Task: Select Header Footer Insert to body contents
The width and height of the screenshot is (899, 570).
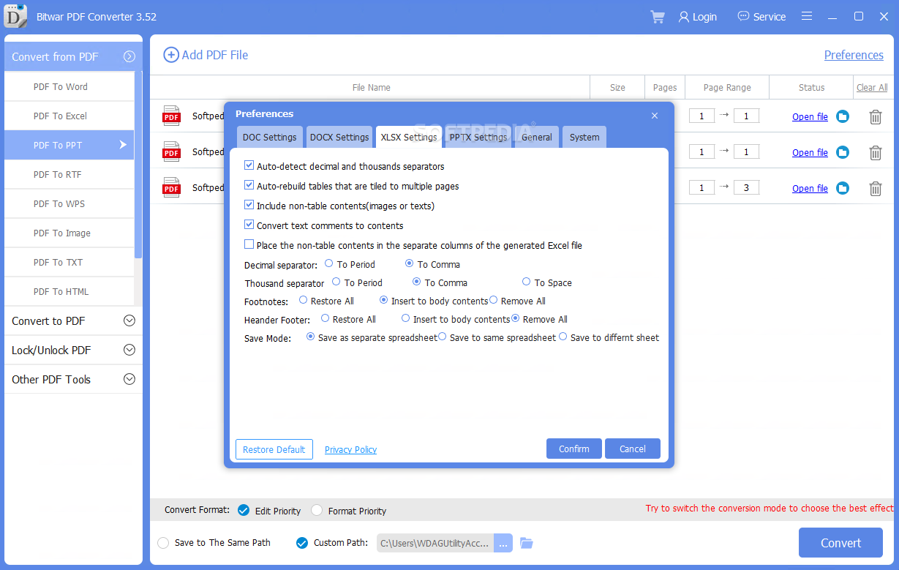Action: (x=405, y=318)
